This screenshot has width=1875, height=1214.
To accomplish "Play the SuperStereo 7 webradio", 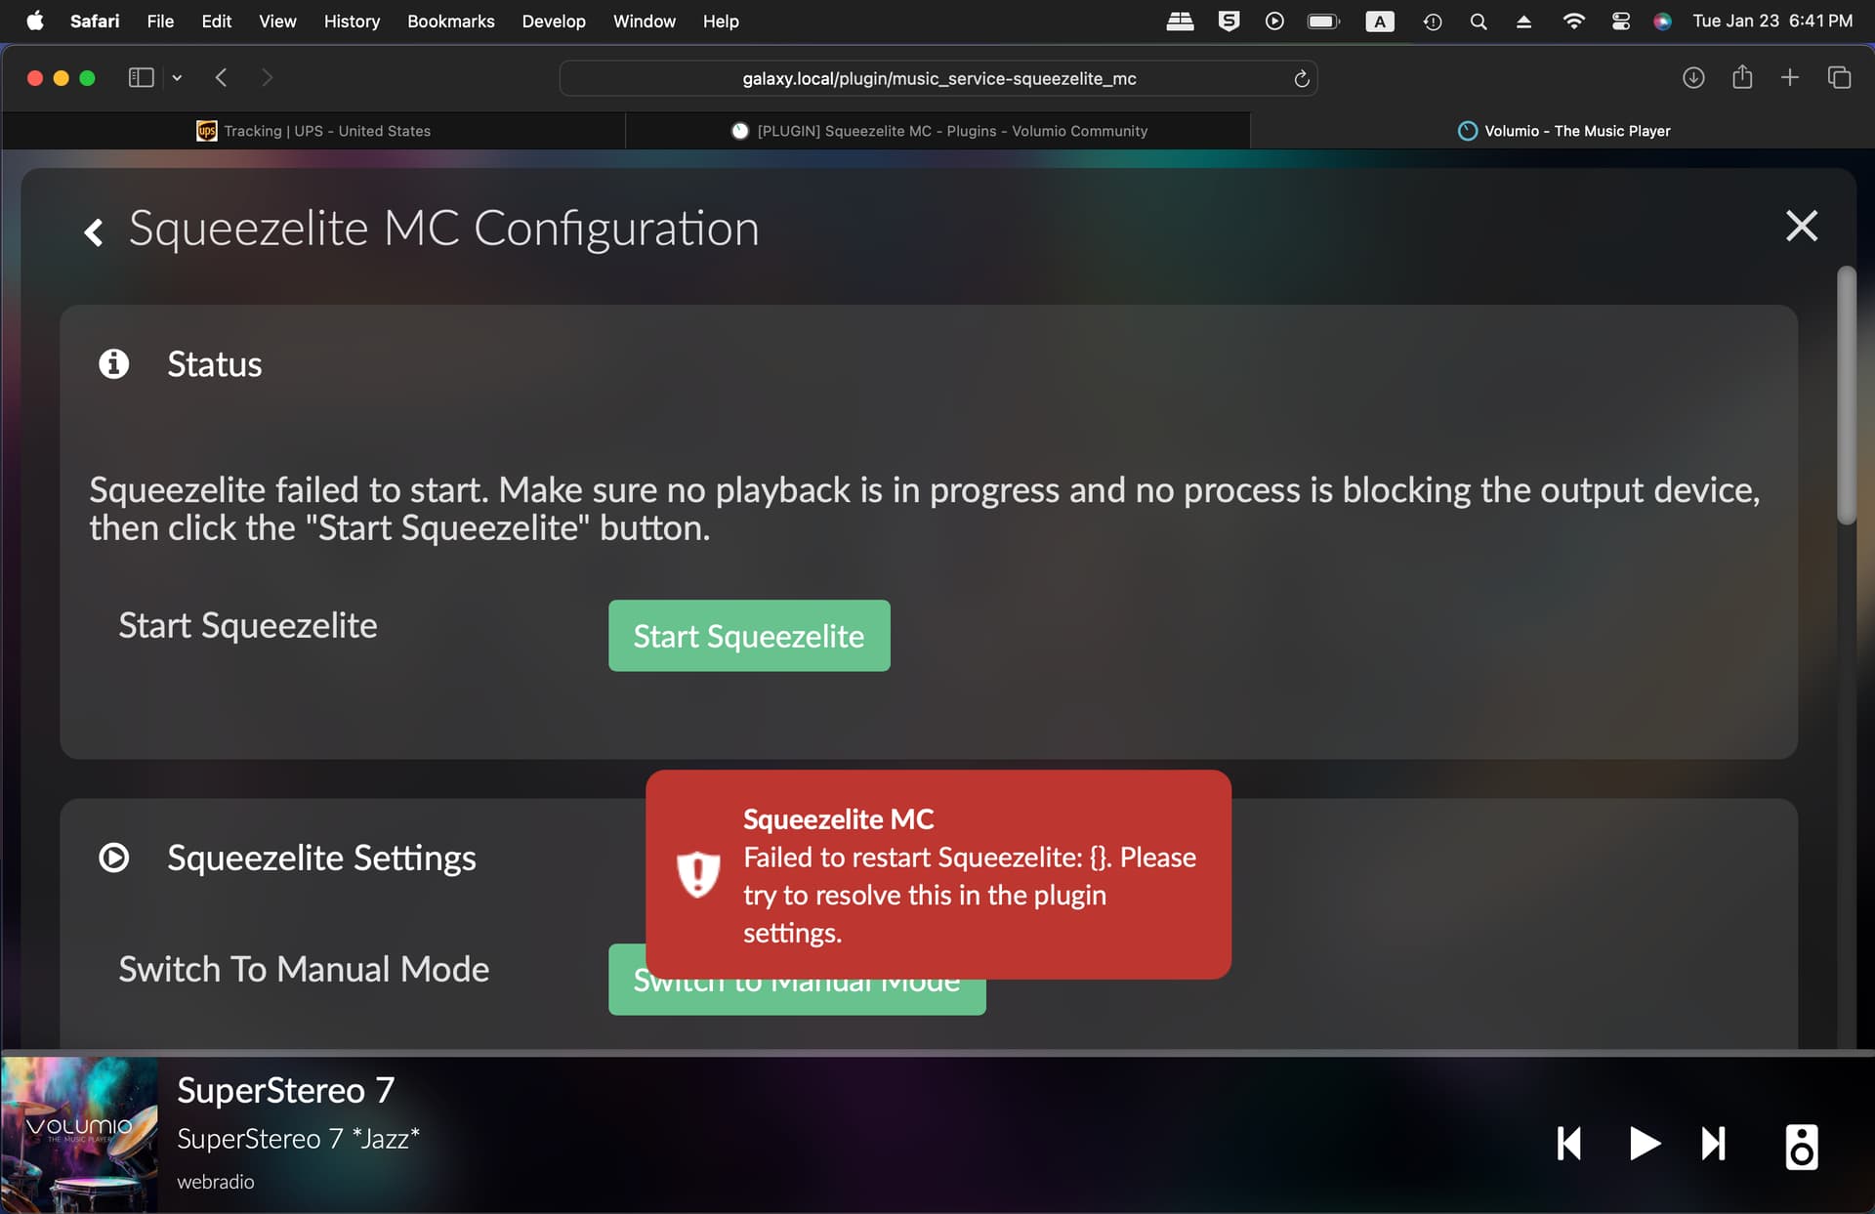I will (1645, 1143).
